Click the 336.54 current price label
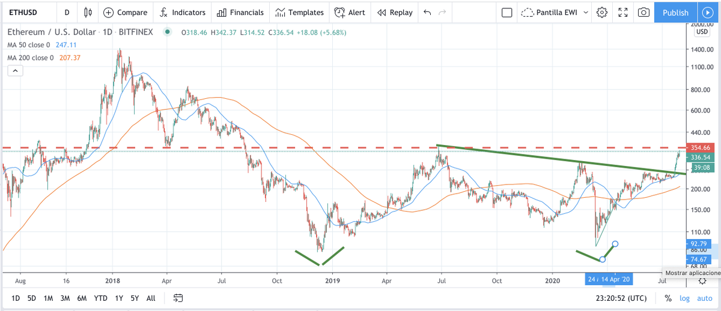Image resolution: width=721 pixels, height=311 pixels. [x=701, y=157]
